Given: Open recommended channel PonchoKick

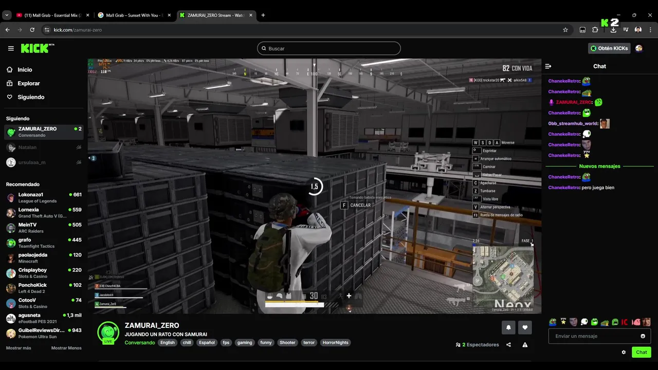Looking at the screenshot, I should click(44, 288).
